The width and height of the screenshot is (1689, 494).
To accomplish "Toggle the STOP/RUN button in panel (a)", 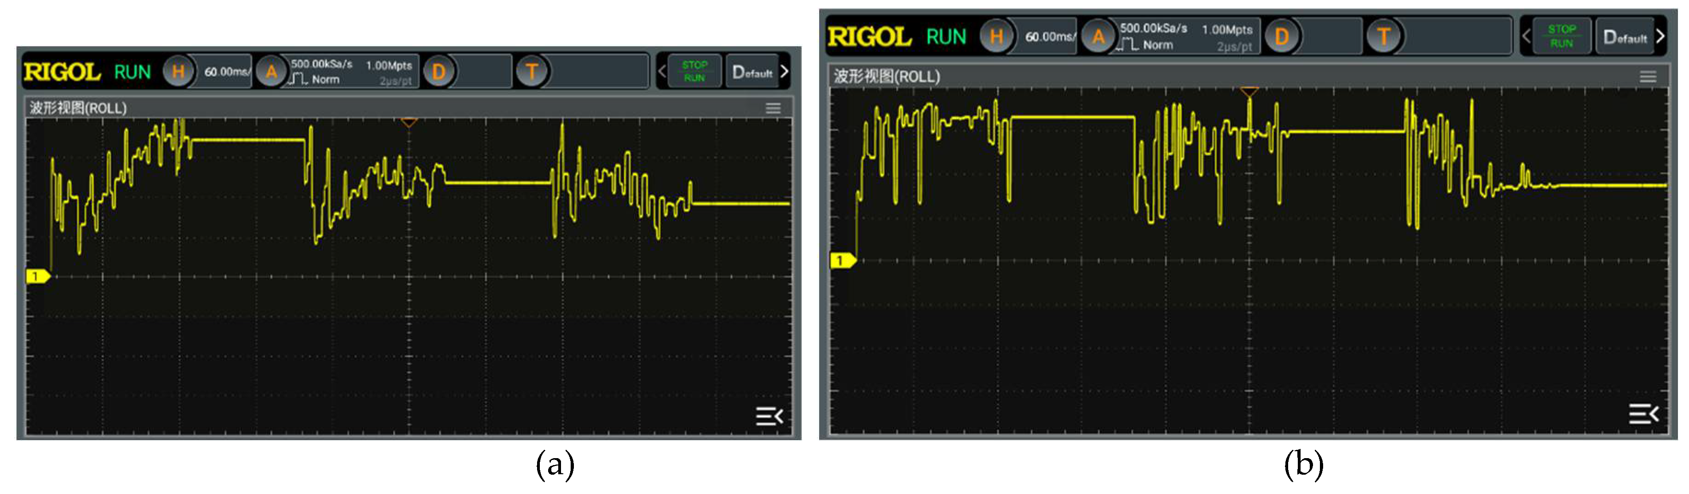I will tap(694, 71).
